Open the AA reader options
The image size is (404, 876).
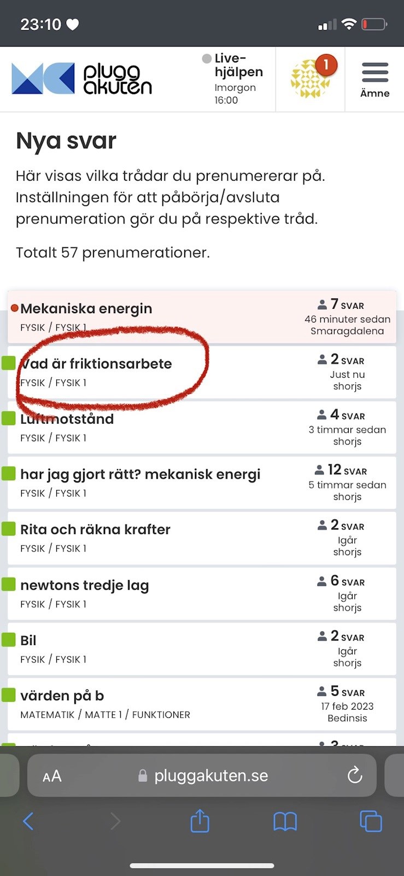pyautogui.click(x=52, y=776)
